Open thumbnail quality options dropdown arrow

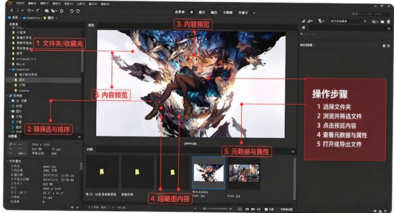311,21
